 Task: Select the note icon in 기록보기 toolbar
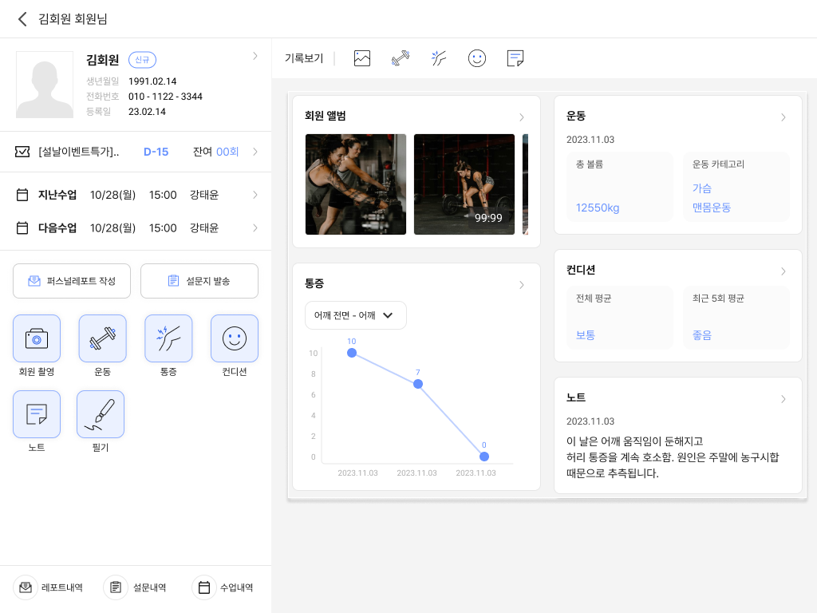point(515,57)
